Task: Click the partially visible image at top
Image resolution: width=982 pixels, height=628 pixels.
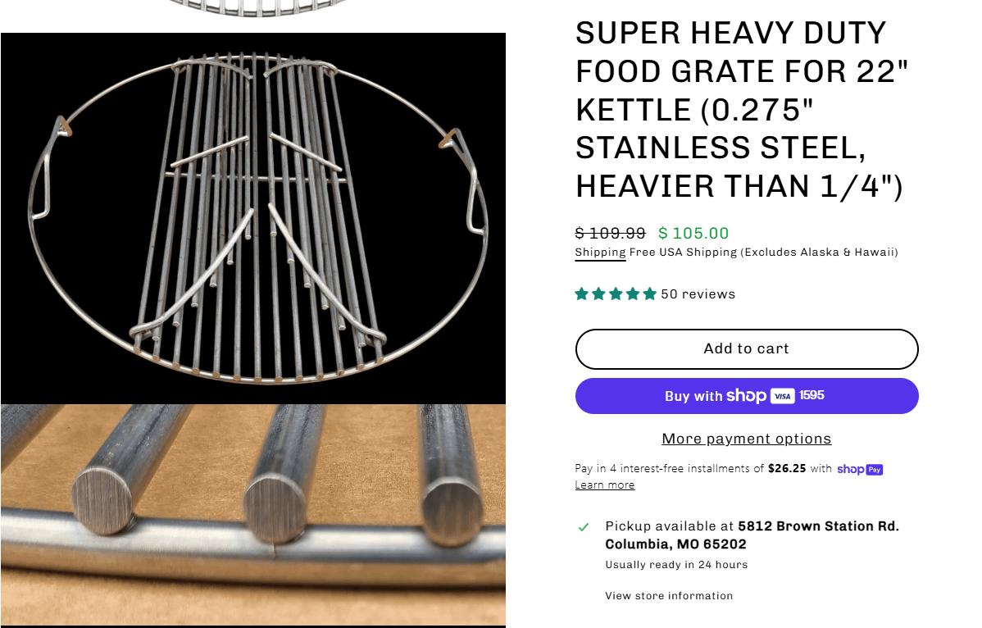Action: coord(253,8)
